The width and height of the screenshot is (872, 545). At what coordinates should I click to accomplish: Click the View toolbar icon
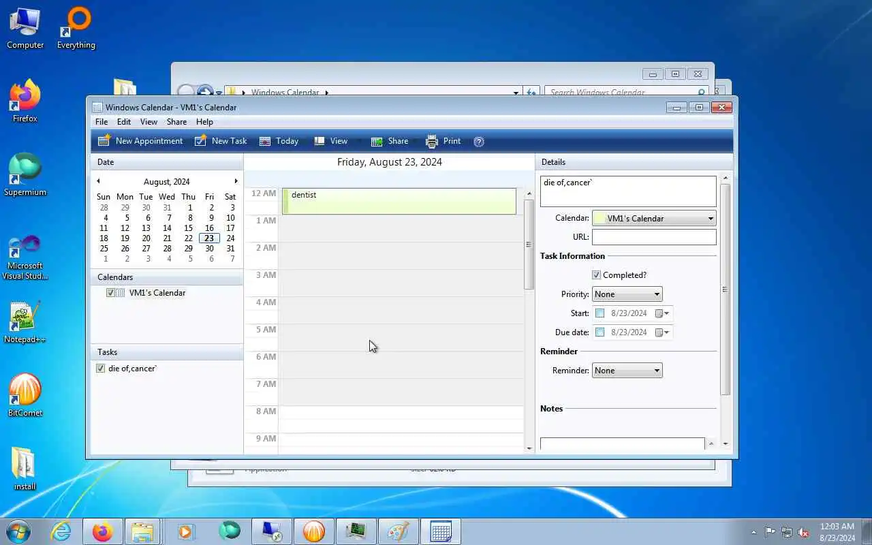pyautogui.click(x=319, y=141)
